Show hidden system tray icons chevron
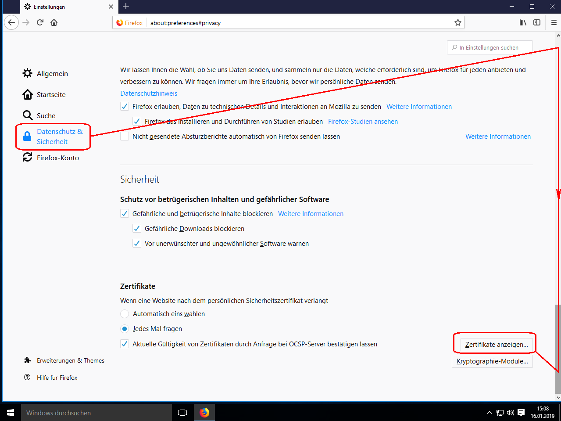The width and height of the screenshot is (561, 421). click(490, 413)
